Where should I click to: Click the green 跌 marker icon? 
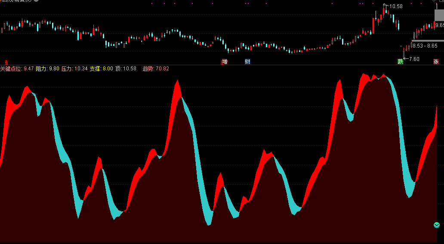coord(401,62)
